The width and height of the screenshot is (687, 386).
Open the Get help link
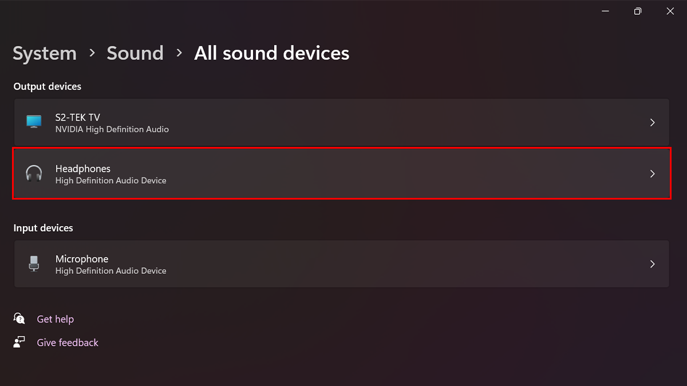pyautogui.click(x=56, y=319)
